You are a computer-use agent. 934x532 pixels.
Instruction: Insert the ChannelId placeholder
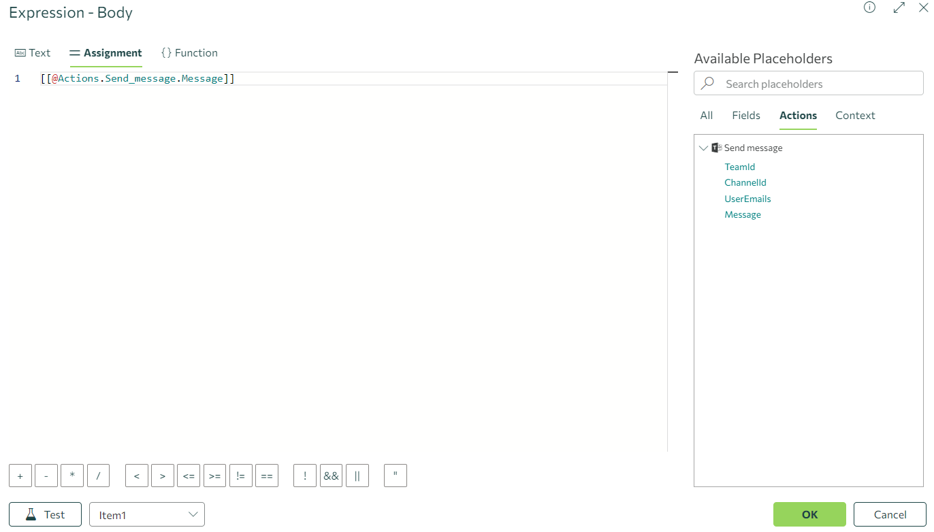(x=745, y=182)
